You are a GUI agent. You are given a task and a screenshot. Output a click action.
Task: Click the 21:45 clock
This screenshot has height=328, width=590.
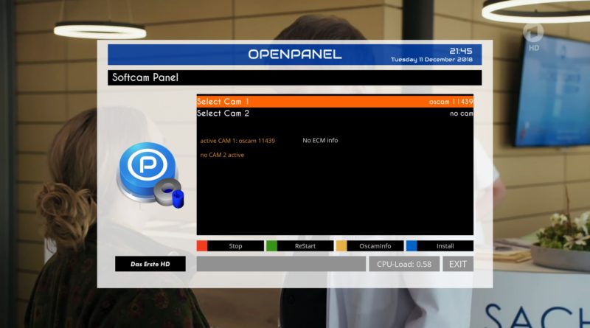coord(461,51)
